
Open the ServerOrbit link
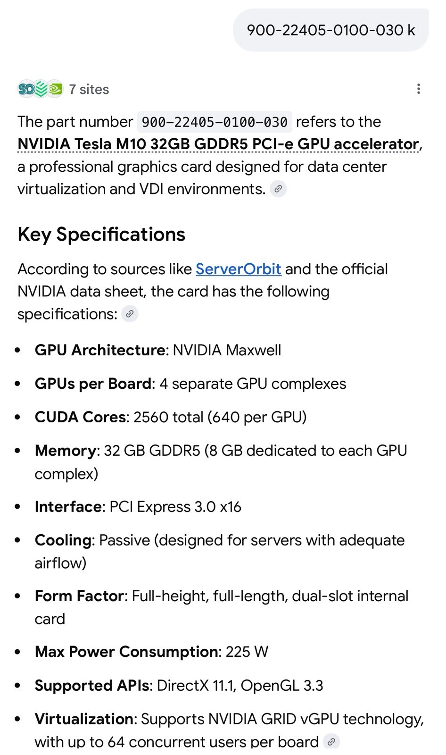coord(238,269)
